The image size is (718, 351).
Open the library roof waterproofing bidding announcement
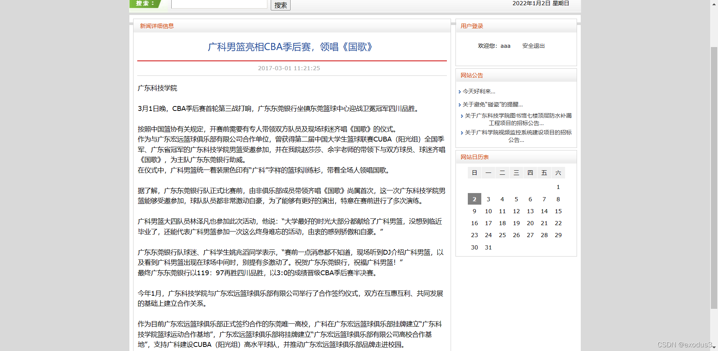pyautogui.click(x=518, y=119)
